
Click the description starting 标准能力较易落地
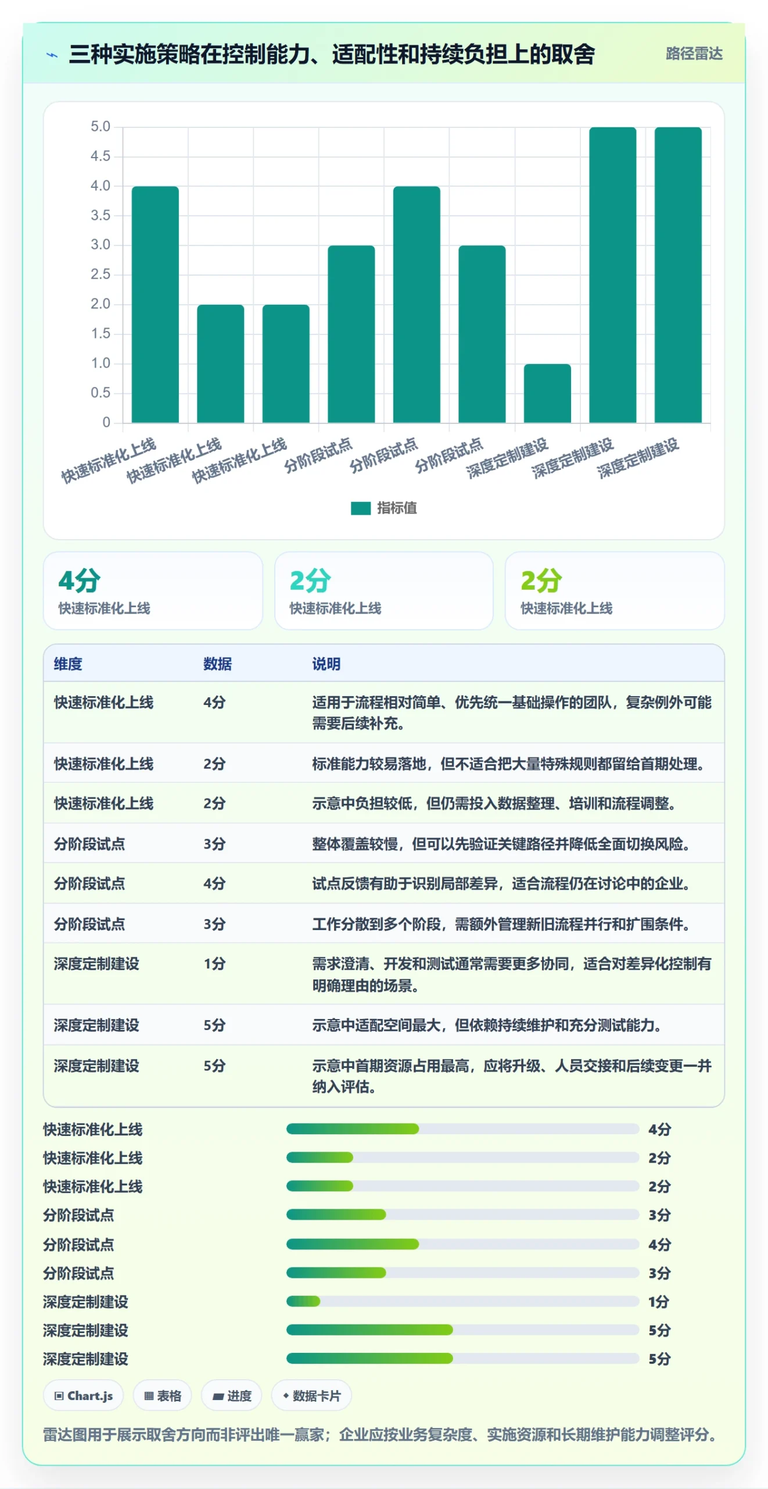click(508, 764)
